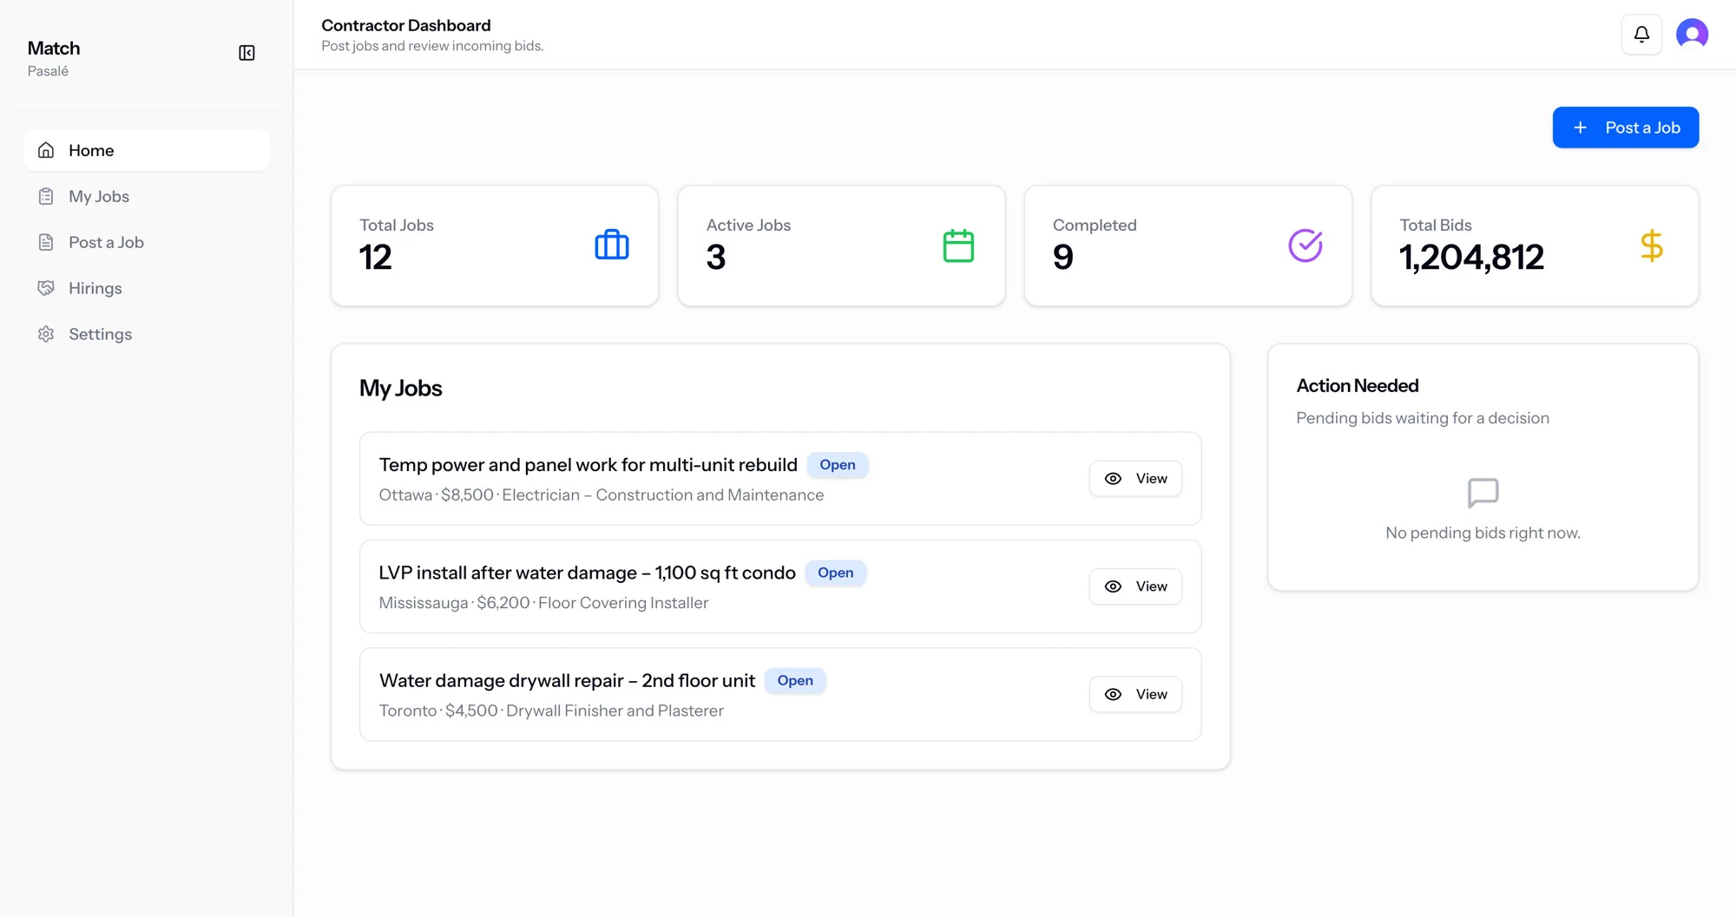The image size is (1736, 917).
Task: Open Post a Job in the sidebar
Action: (147, 242)
